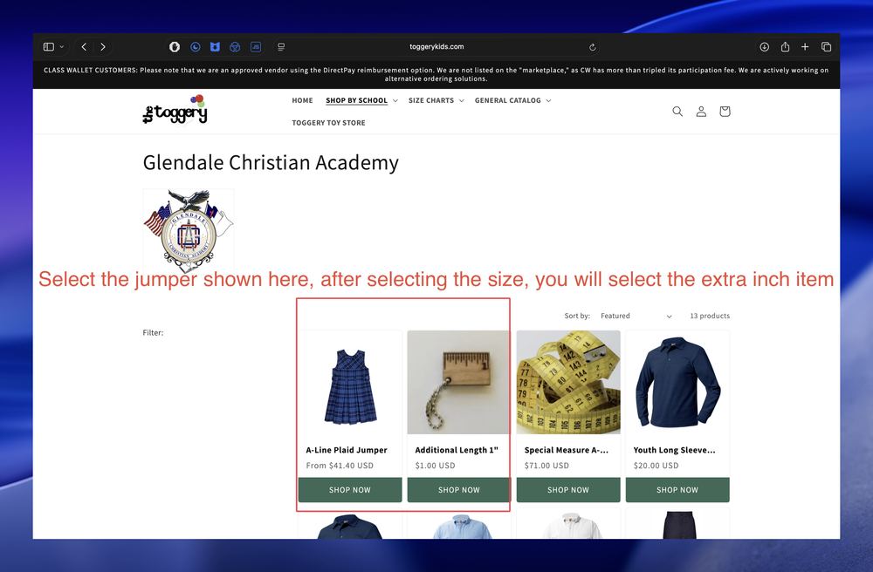
Task: Open the shopping cart icon
Action: pyautogui.click(x=725, y=112)
